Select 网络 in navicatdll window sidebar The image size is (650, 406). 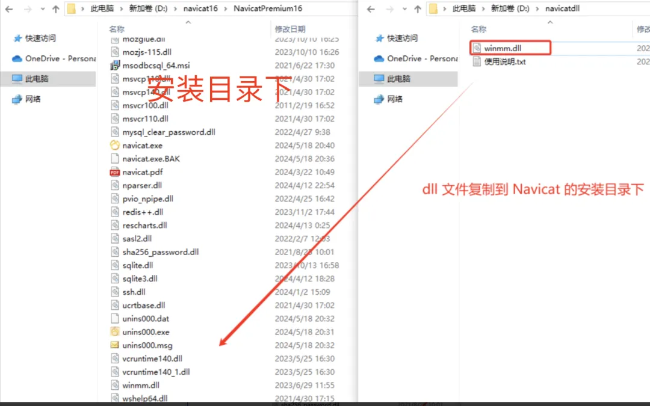pyautogui.click(x=389, y=99)
